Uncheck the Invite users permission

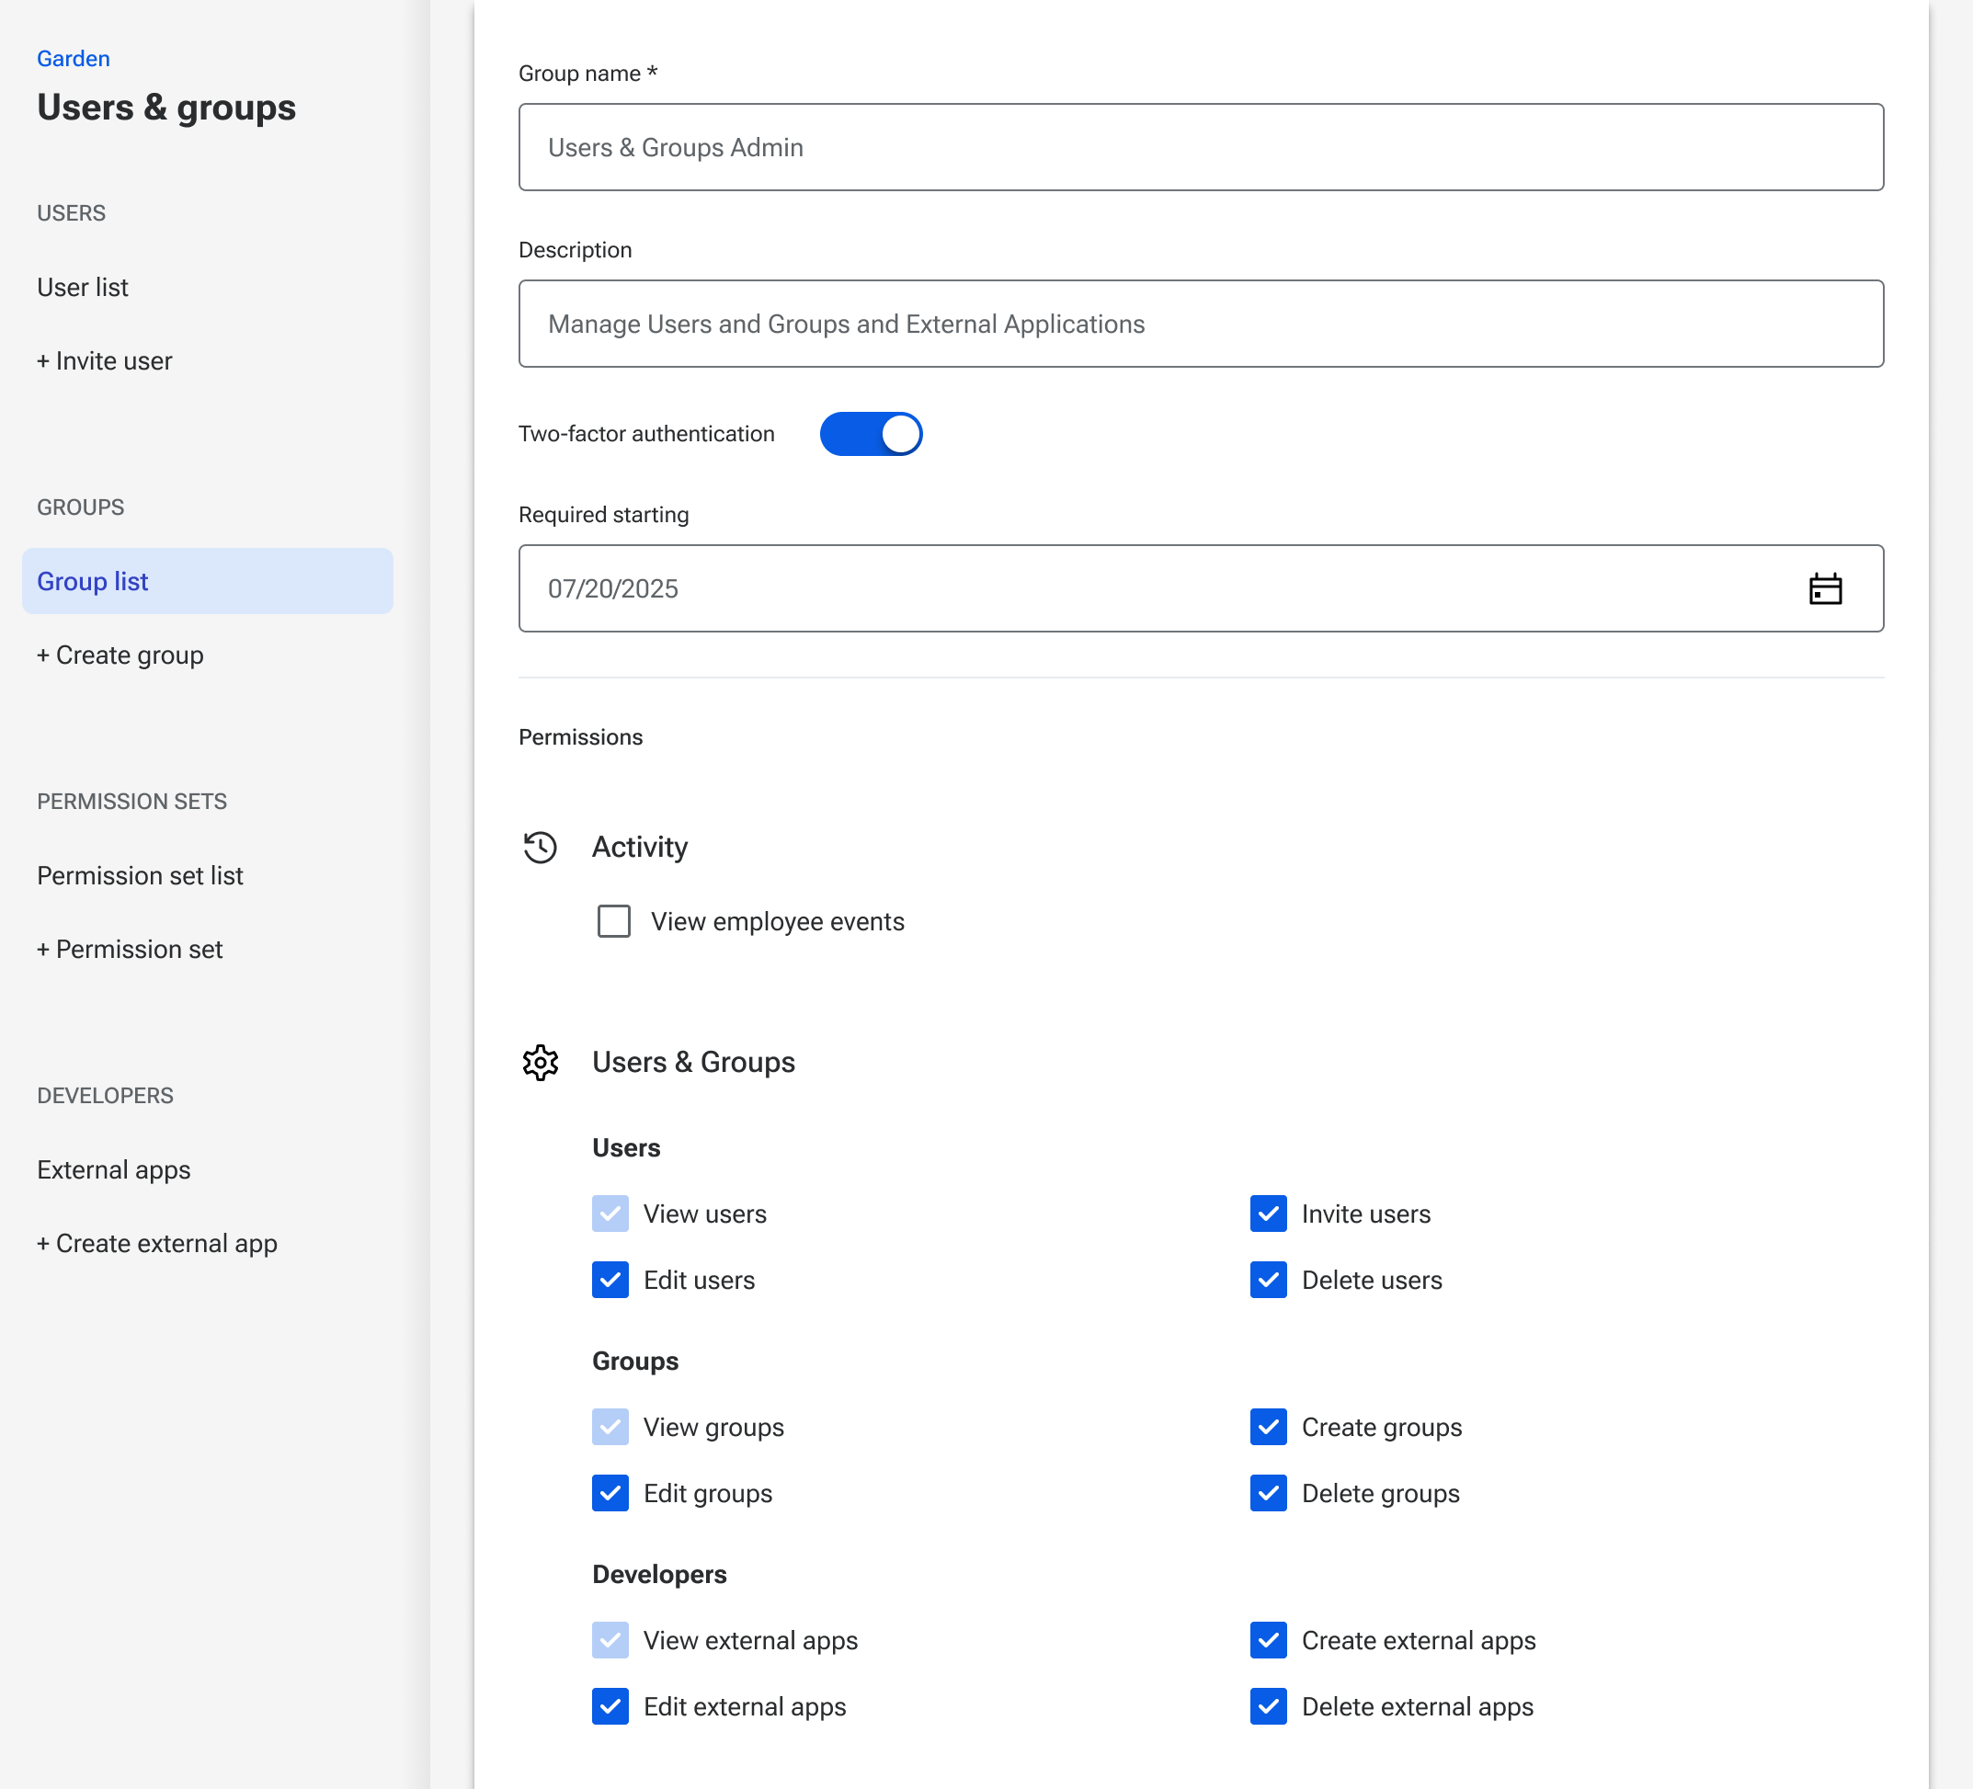point(1269,1214)
